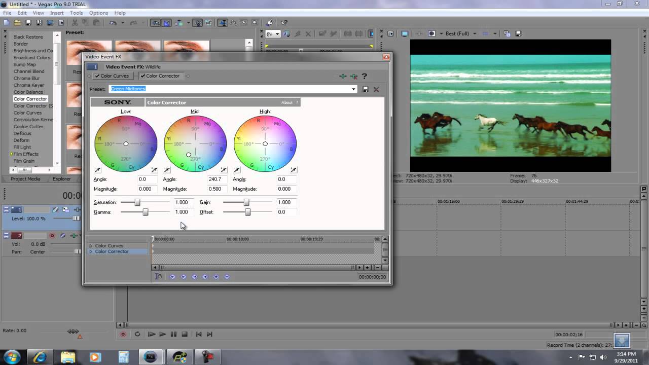
Task: Open the Edit menu
Action: (x=22, y=13)
